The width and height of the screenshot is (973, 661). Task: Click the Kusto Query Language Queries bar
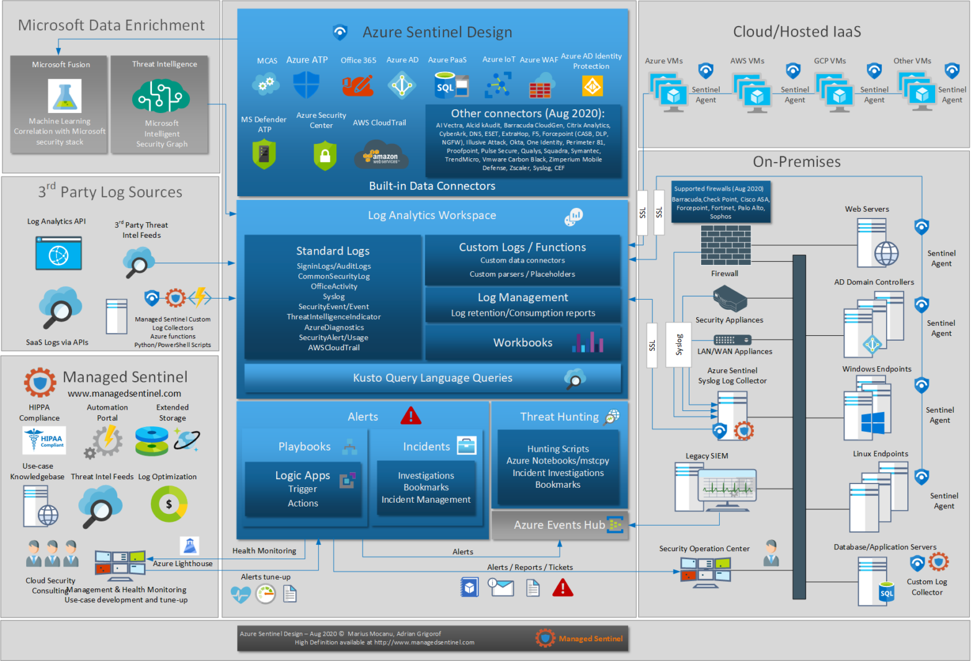tap(433, 378)
